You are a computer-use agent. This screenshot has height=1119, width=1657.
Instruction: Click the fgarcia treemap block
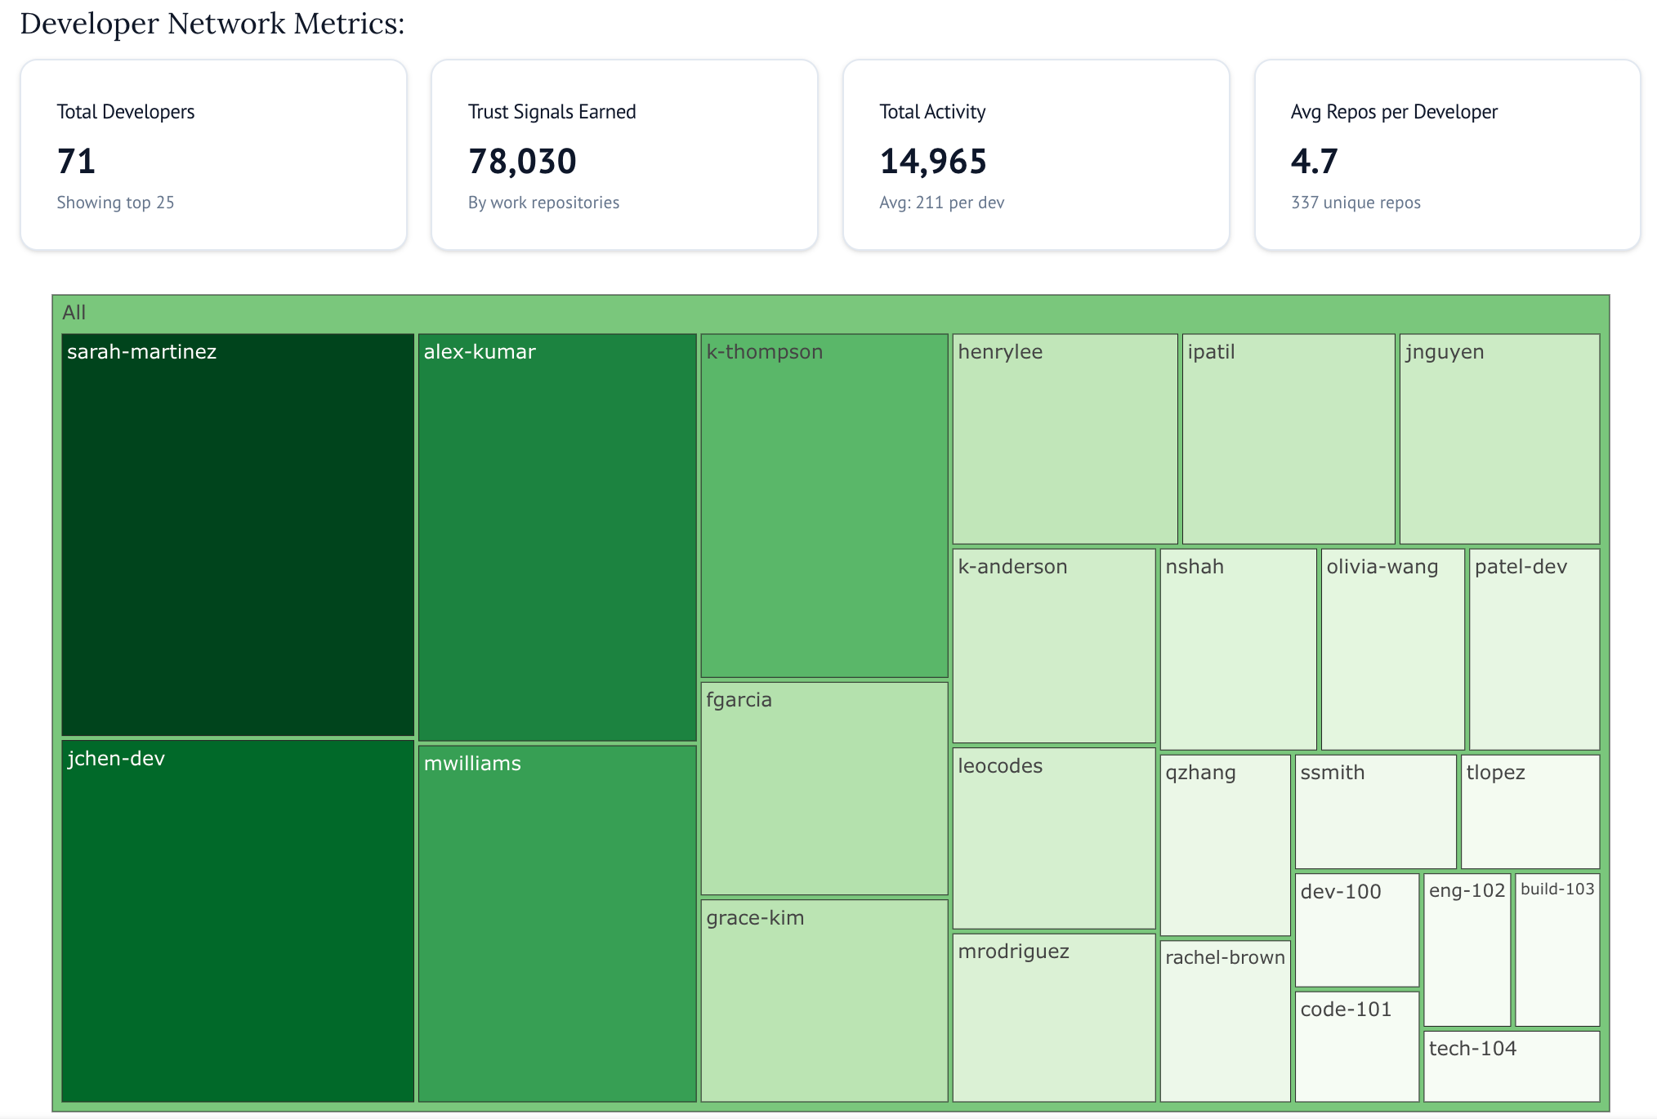click(824, 788)
